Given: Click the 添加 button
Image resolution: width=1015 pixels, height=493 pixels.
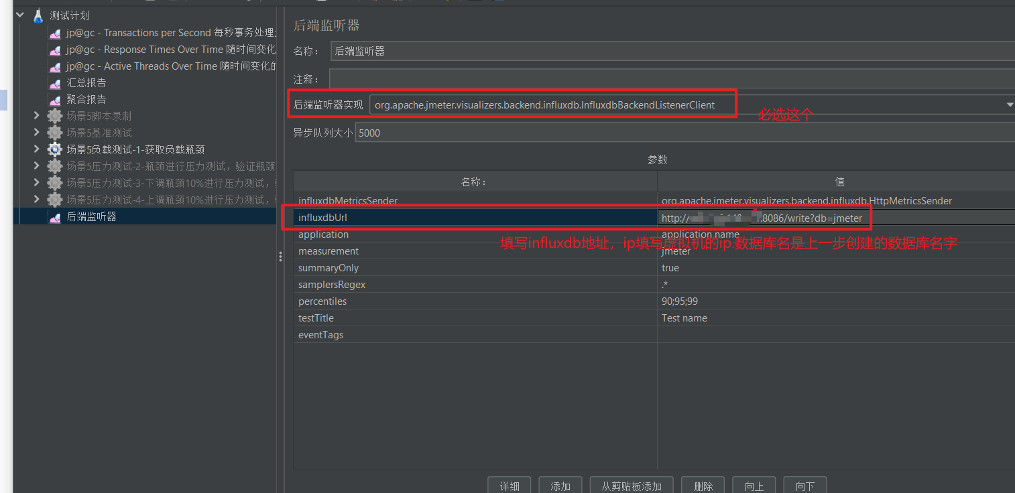Looking at the screenshot, I should (x=560, y=485).
